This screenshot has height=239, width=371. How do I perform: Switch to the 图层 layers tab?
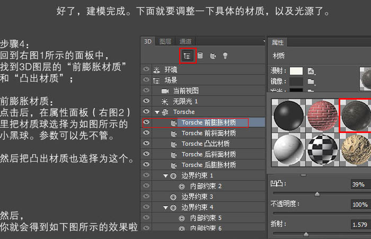pos(165,41)
